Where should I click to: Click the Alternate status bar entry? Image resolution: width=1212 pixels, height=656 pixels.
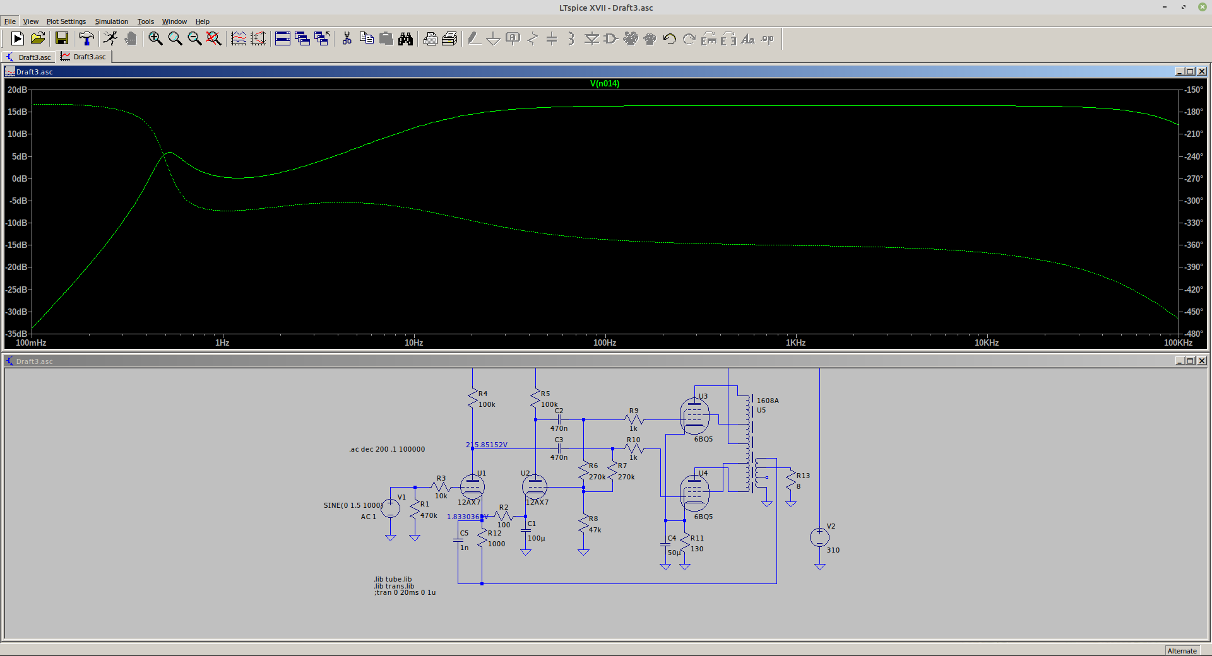[x=1182, y=651]
